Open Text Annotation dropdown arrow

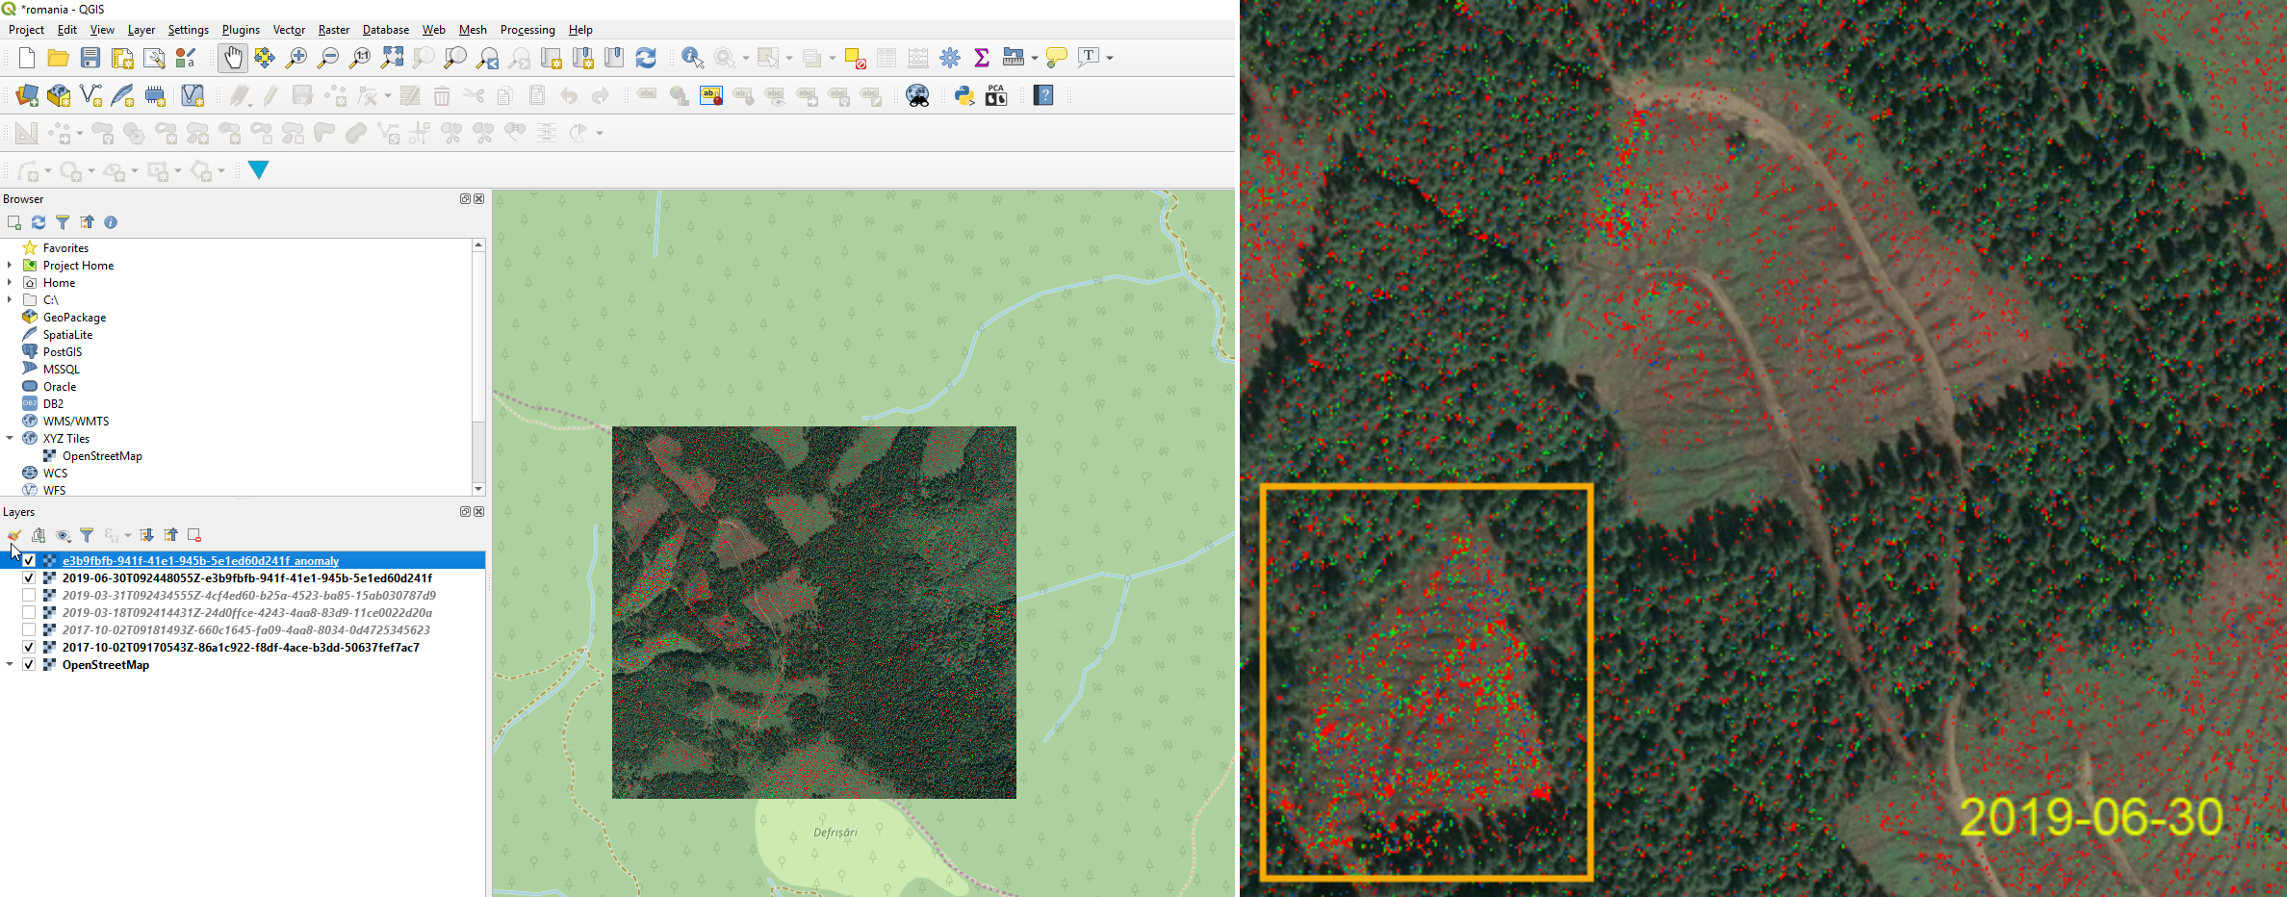pyautogui.click(x=1110, y=58)
